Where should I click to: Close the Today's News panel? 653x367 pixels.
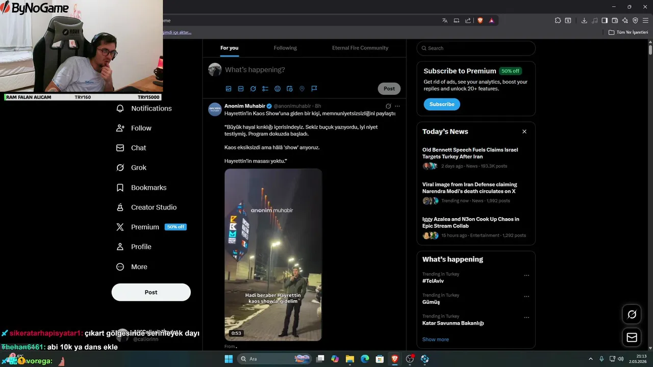coord(524,132)
